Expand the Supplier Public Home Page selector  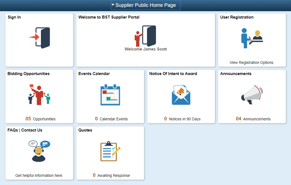coord(145,5)
